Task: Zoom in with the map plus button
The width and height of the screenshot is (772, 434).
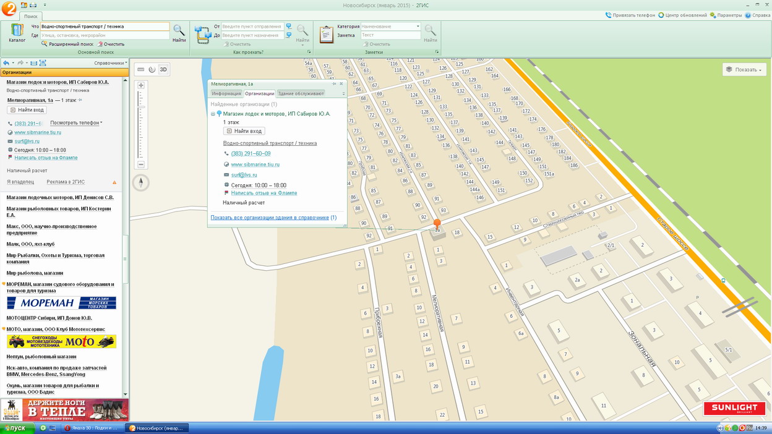Action: tap(141, 85)
